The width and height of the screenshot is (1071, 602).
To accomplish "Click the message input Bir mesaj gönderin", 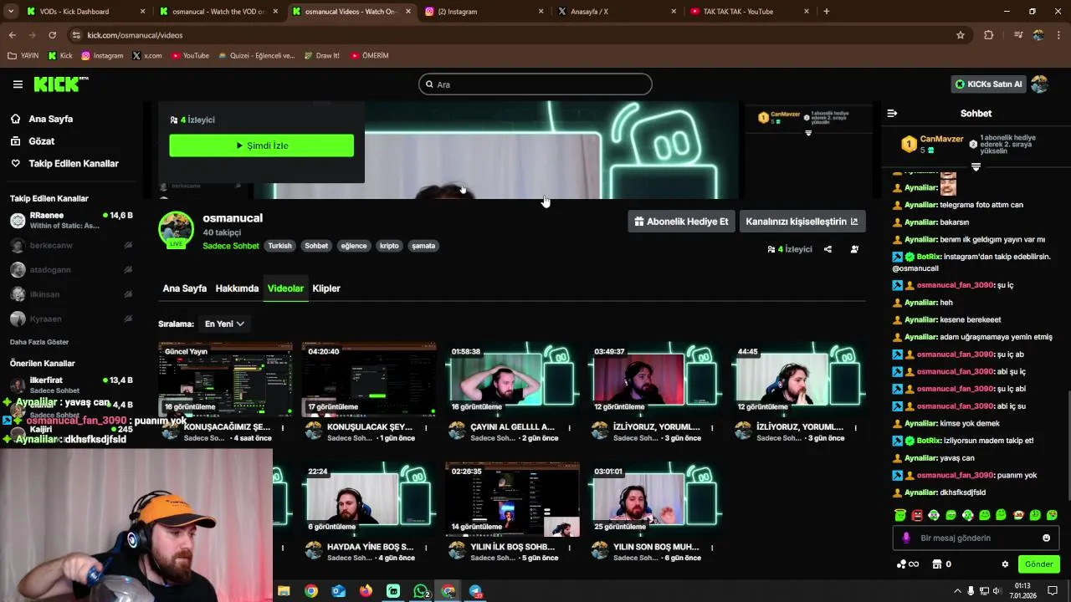I will coord(976,538).
